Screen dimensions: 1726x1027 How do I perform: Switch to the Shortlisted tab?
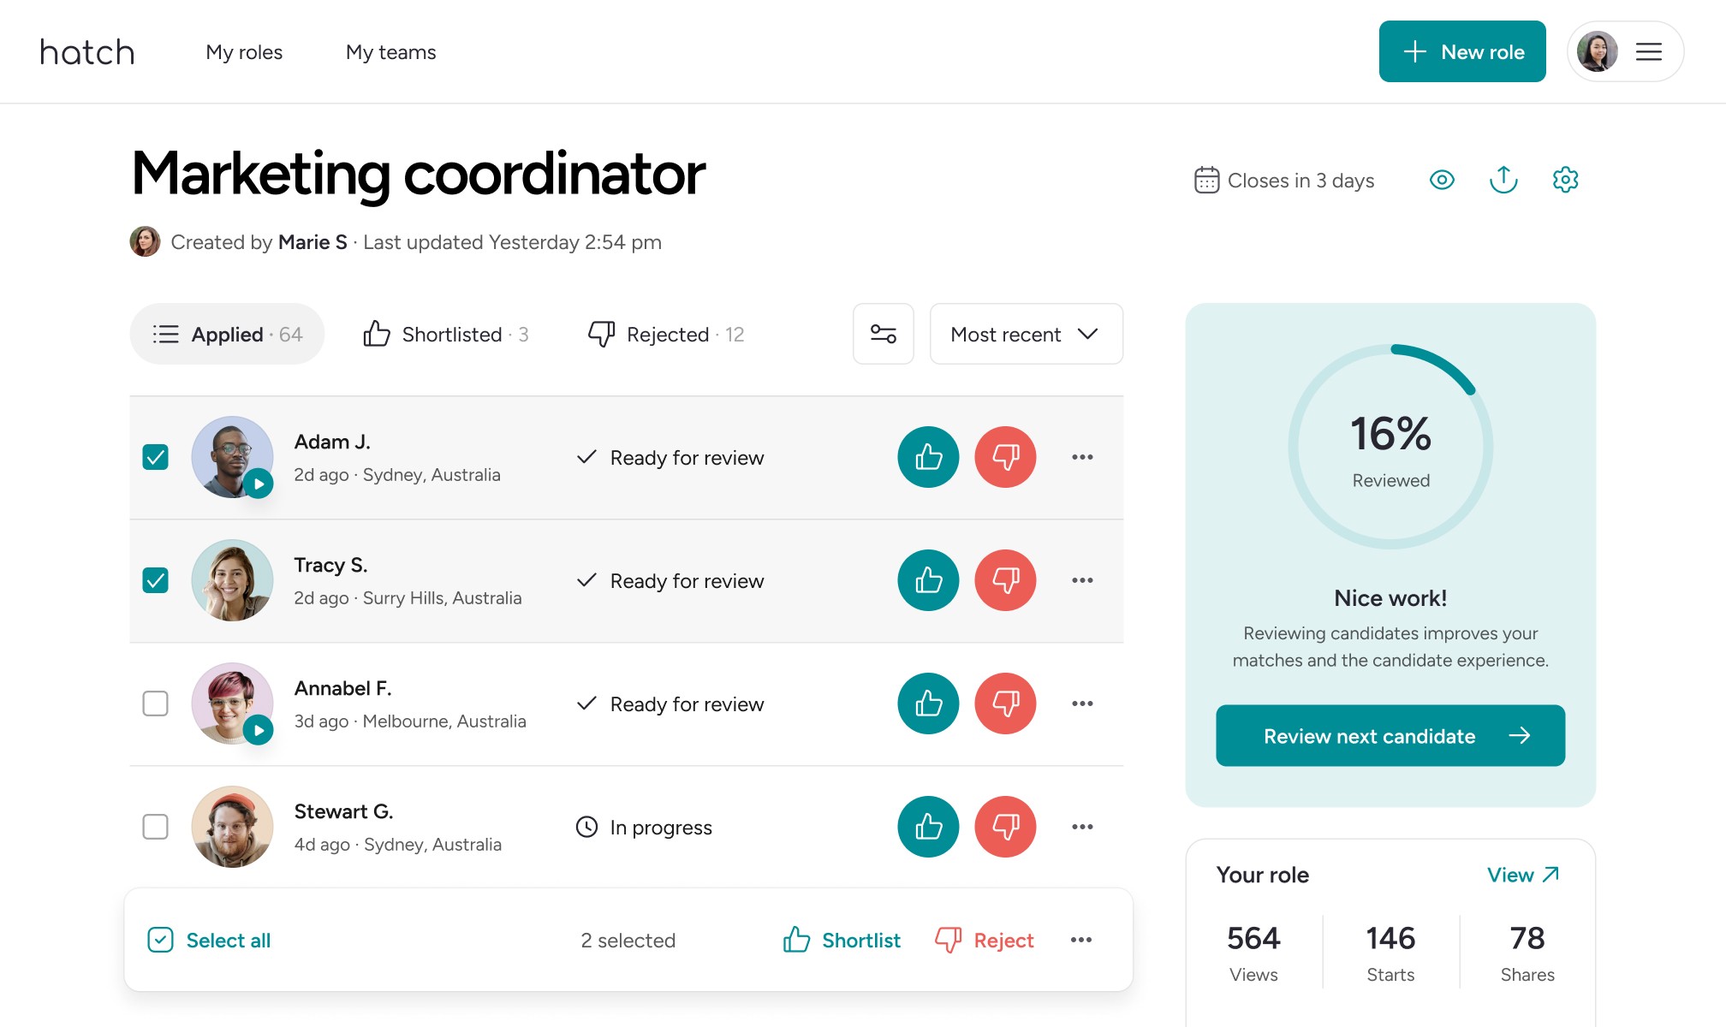click(446, 334)
